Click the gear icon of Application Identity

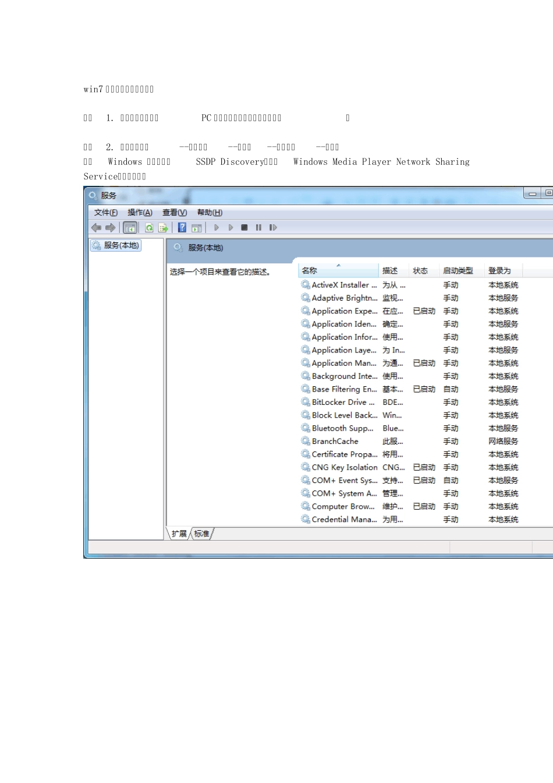306,323
